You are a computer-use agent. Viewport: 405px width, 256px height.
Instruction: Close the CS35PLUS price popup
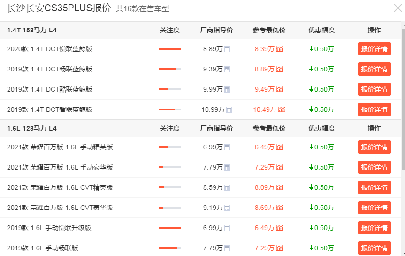[x=398, y=8]
